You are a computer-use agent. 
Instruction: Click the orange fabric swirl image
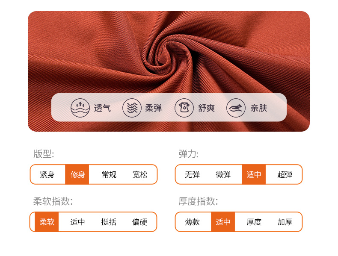pyautogui.click(x=169, y=71)
